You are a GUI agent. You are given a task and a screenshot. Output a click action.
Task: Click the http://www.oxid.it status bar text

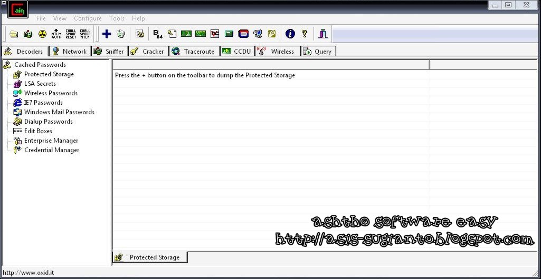[29, 273]
